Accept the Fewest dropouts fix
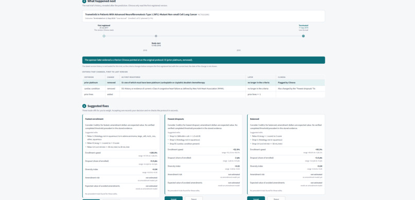This screenshot has height=200, width=415. pos(174,198)
